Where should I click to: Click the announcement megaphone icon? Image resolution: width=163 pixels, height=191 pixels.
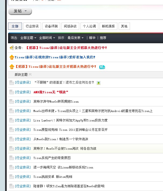[12, 48]
